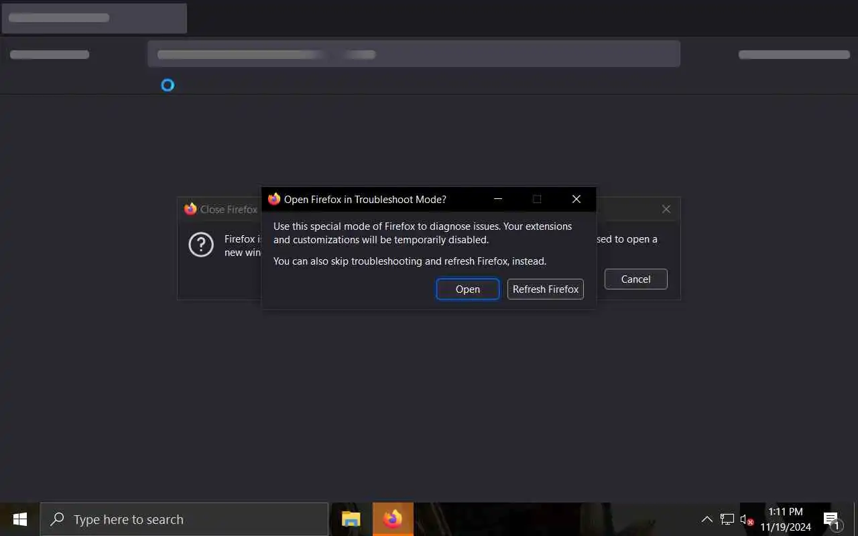
Task: Open network status tray icon
Action: (727, 519)
